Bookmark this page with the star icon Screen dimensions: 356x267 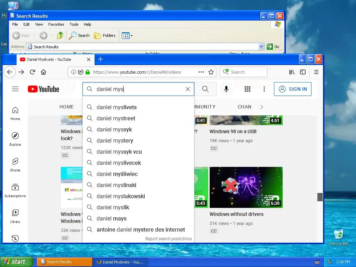[x=211, y=72]
